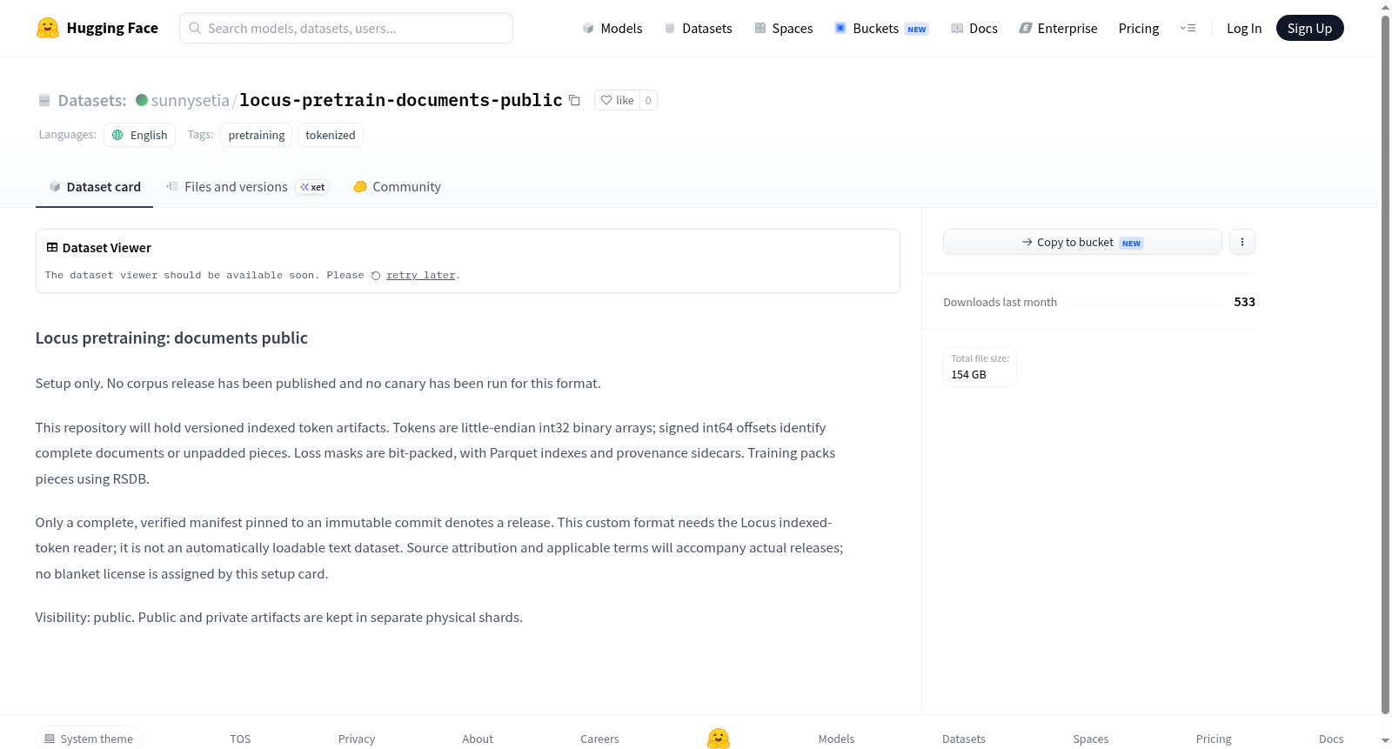
Task: Click the scrollbar up arrow
Action: pos(1385,7)
